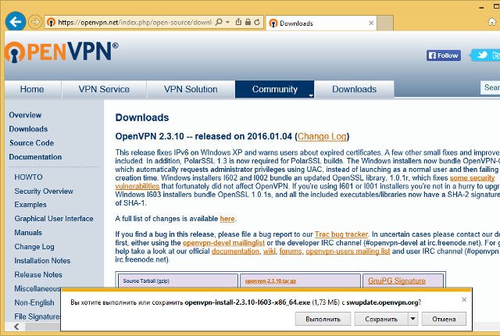The width and height of the screenshot is (500, 336).
Task: Minimize the browser window
Action: tap(481, 7)
